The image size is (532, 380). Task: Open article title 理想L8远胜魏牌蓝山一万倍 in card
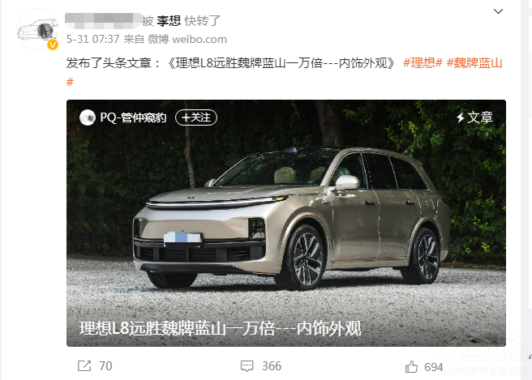coord(221,328)
